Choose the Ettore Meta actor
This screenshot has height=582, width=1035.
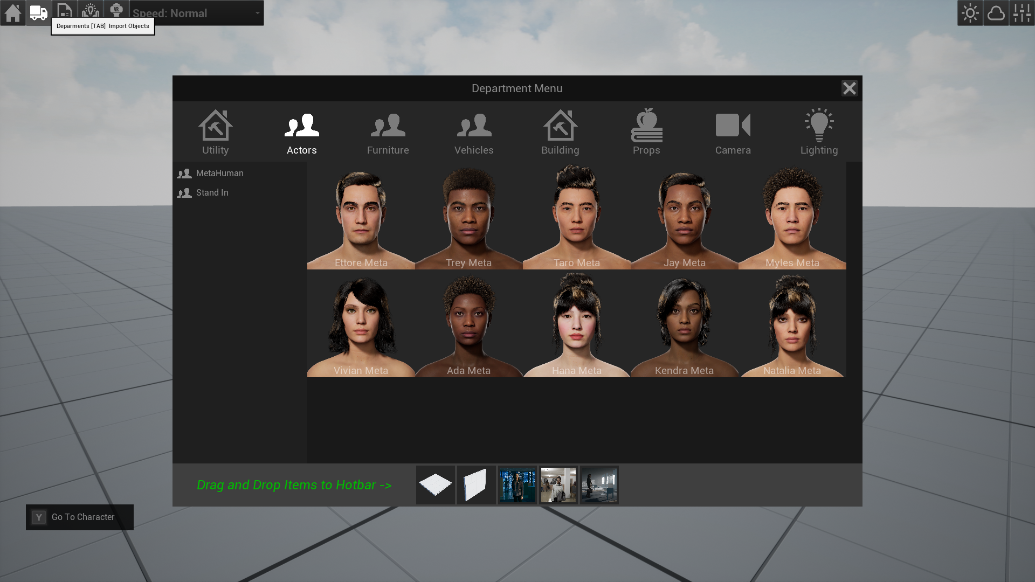tap(361, 216)
